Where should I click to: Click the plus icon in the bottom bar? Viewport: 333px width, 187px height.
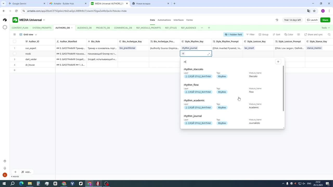15,172
